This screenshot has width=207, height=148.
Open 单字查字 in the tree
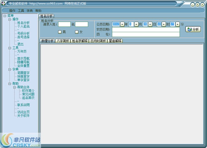tap(23, 80)
